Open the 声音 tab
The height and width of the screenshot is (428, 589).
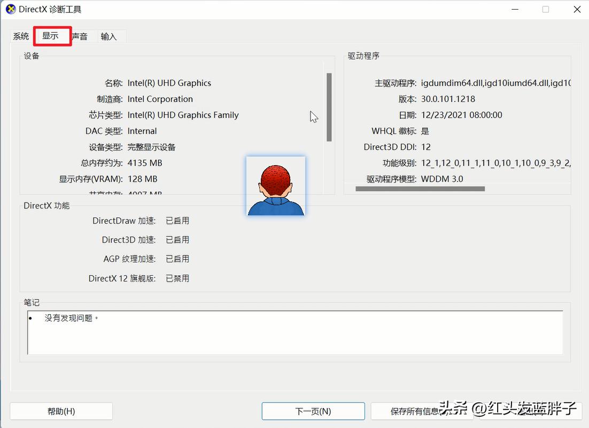[80, 36]
